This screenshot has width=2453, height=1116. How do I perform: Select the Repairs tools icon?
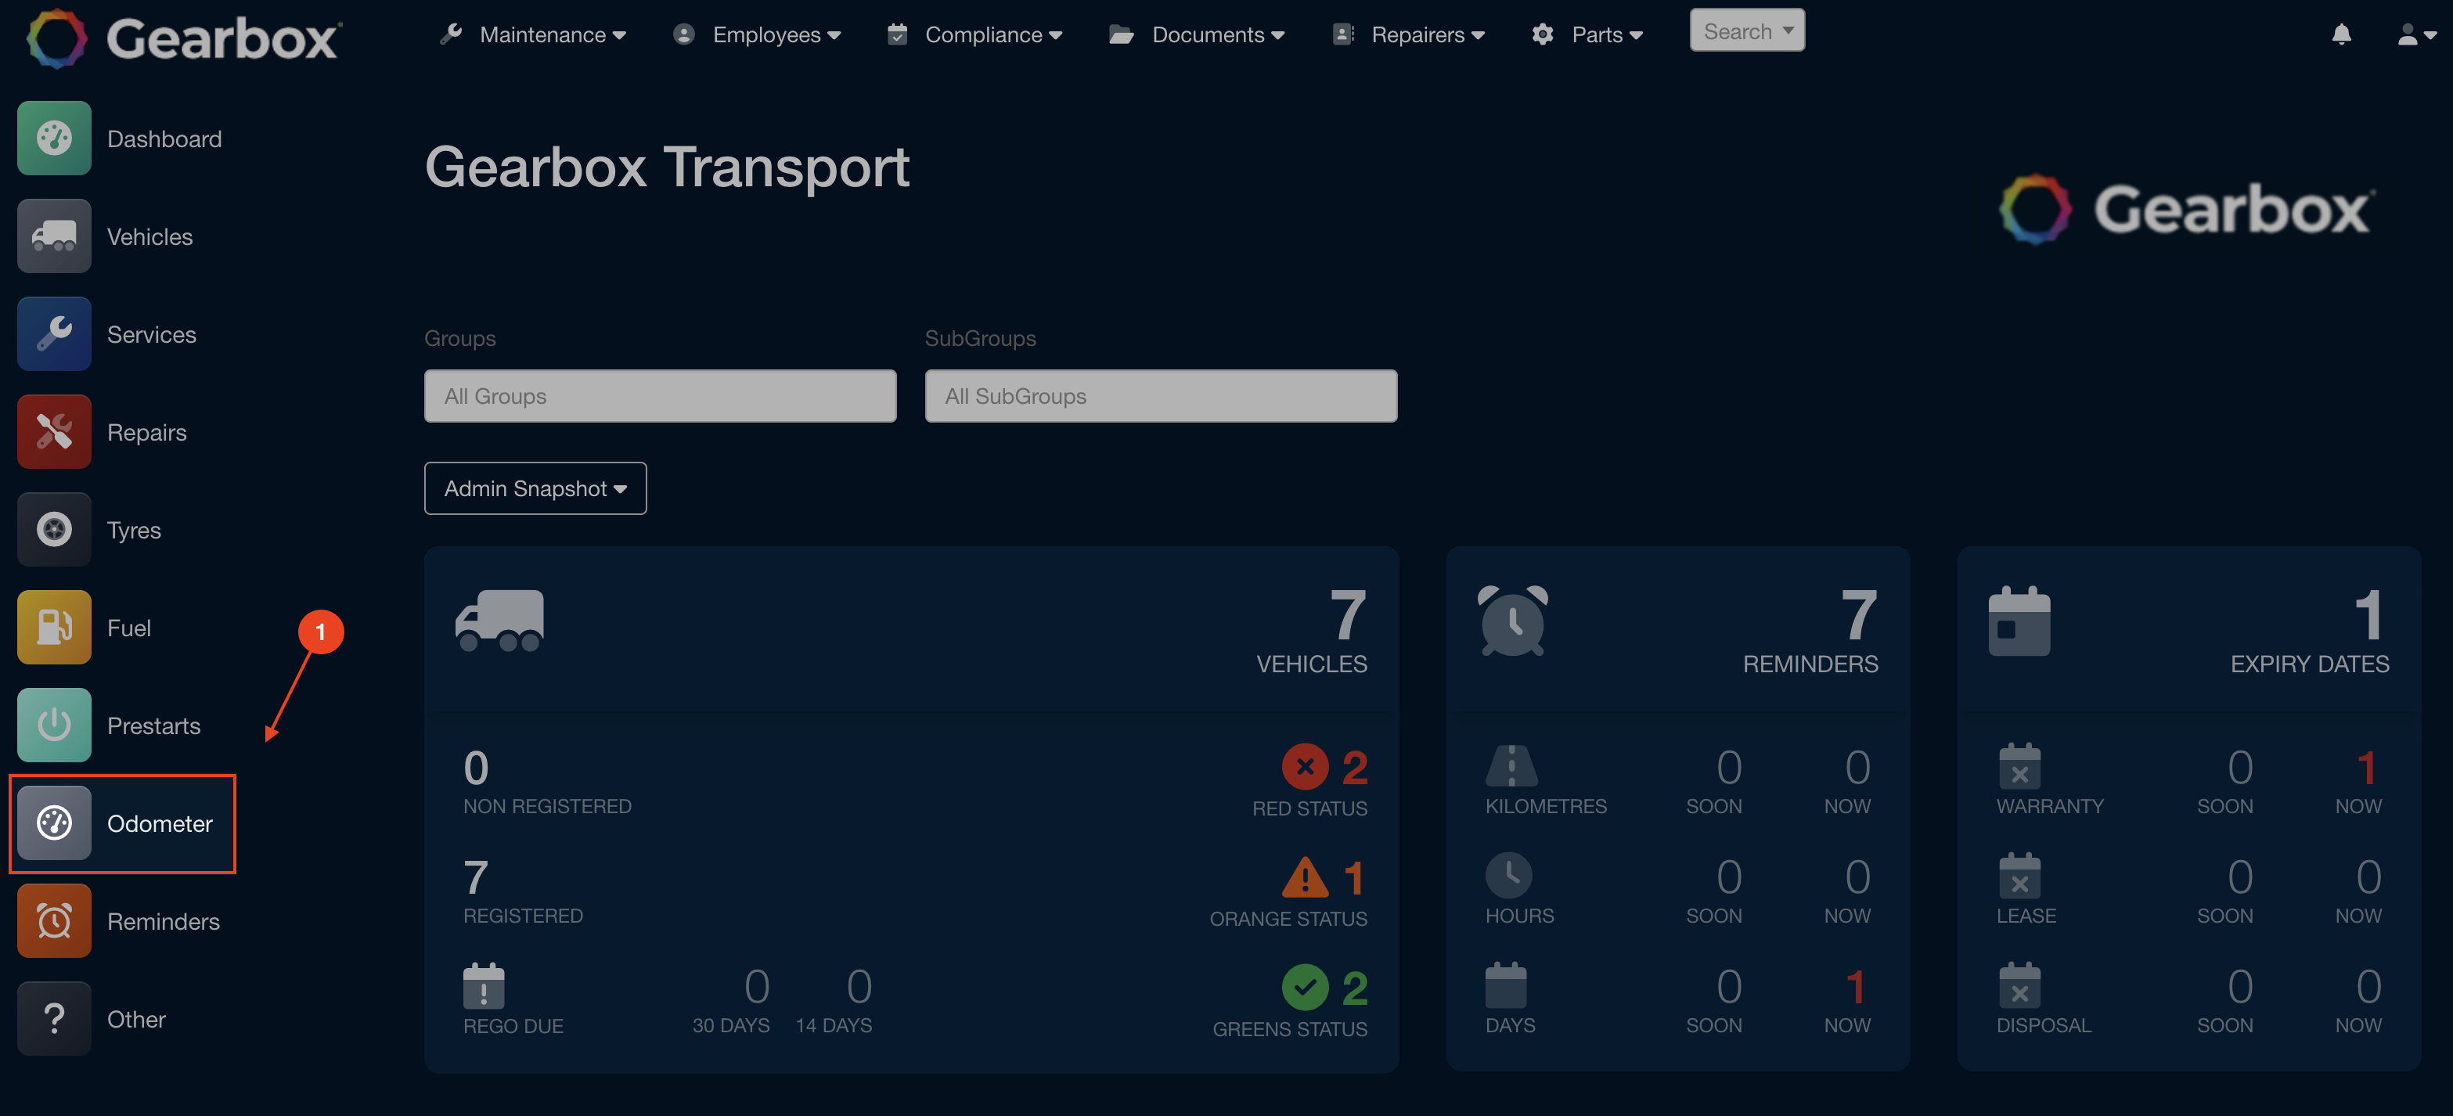54,432
